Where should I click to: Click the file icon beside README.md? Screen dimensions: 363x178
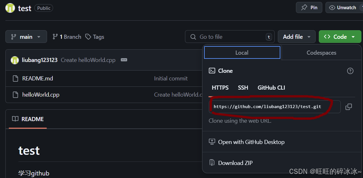point(16,79)
